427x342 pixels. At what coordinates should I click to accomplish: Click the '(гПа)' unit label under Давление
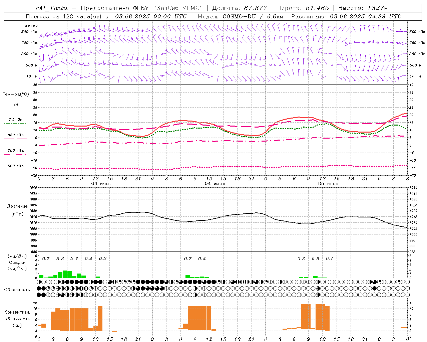(17, 214)
